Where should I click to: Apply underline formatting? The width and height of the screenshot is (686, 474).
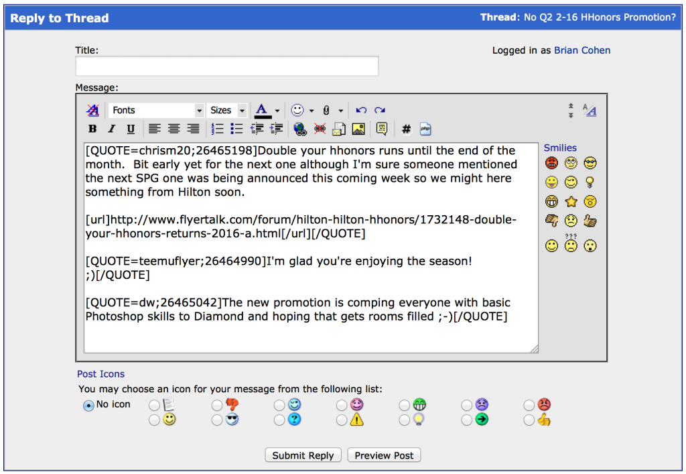[130, 129]
